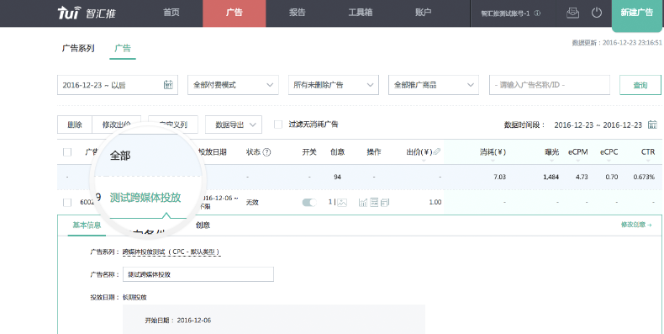This screenshot has height=334, width=664.
Task: Click the copy ad icon in 操作 column
Action: 384,203
